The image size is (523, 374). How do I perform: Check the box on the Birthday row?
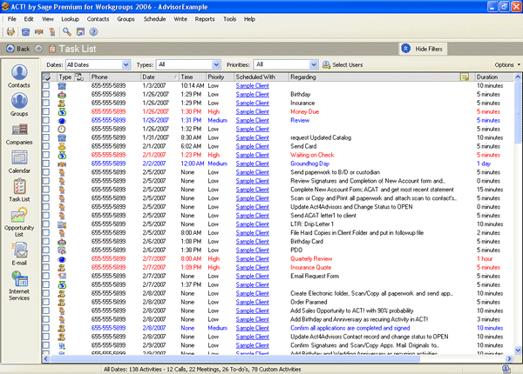[x=46, y=94]
